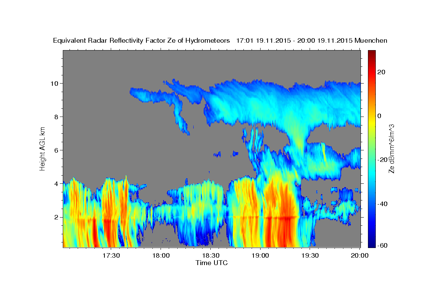Click the colorbar tick label '20'

pyautogui.click(x=381, y=72)
